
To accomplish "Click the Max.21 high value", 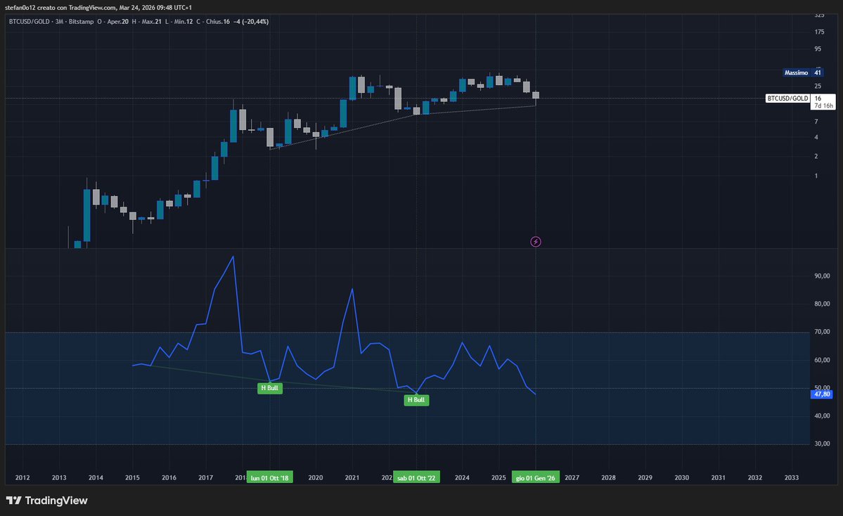I will 150,22.
